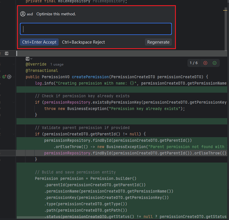The image size is (229, 220).
Task: Focus the AI prompt input field
Action: pyautogui.click(x=96, y=29)
